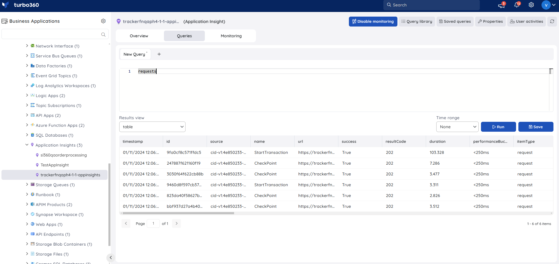Image resolution: width=559 pixels, height=264 pixels.
Task: Switch to the Overview tab
Action: 139,36
